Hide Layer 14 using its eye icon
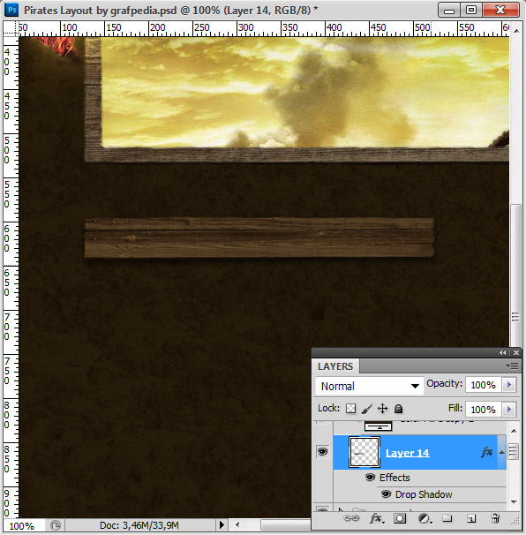Image resolution: width=526 pixels, height=535 pixels. [x=323, y=452]
